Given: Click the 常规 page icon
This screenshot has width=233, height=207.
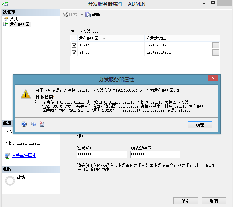Looking at the screenshot, I should coord(6,19).
